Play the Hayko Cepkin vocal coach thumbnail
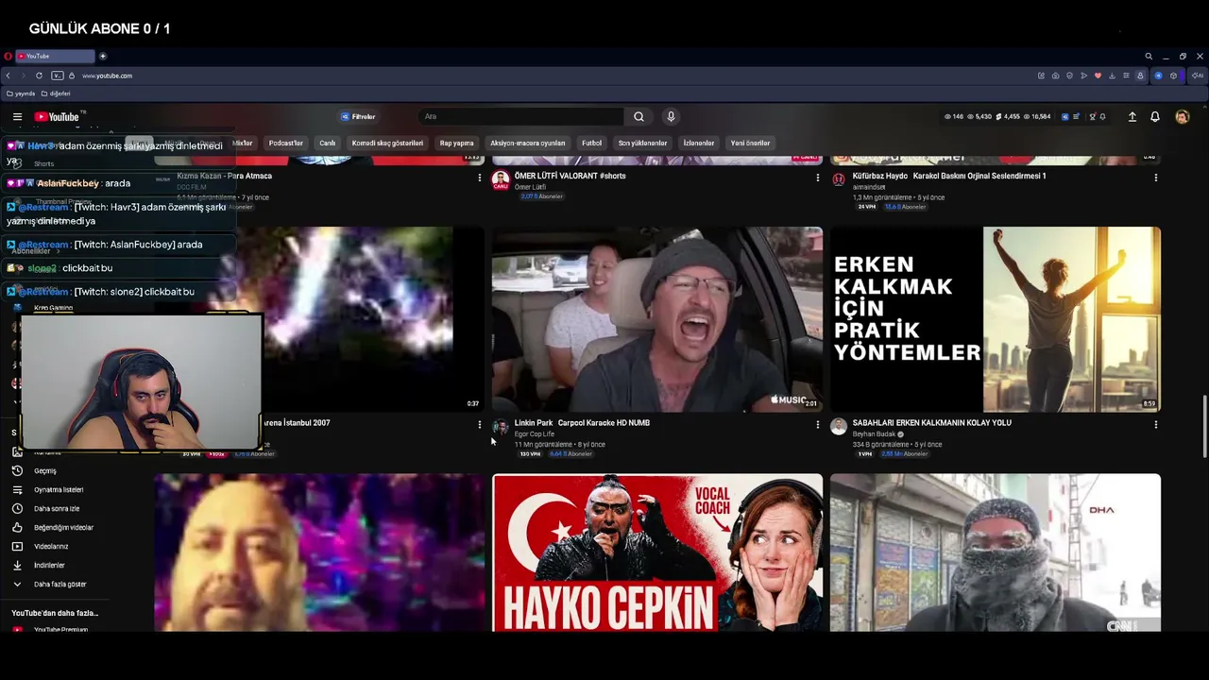1209x680 pixels. (657, 552)
